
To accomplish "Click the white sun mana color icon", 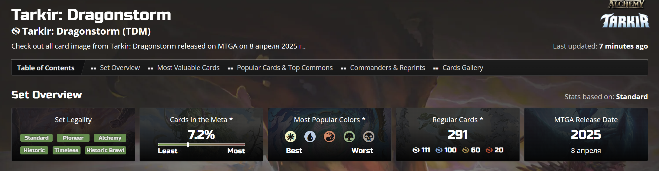I will coord(290,137).
